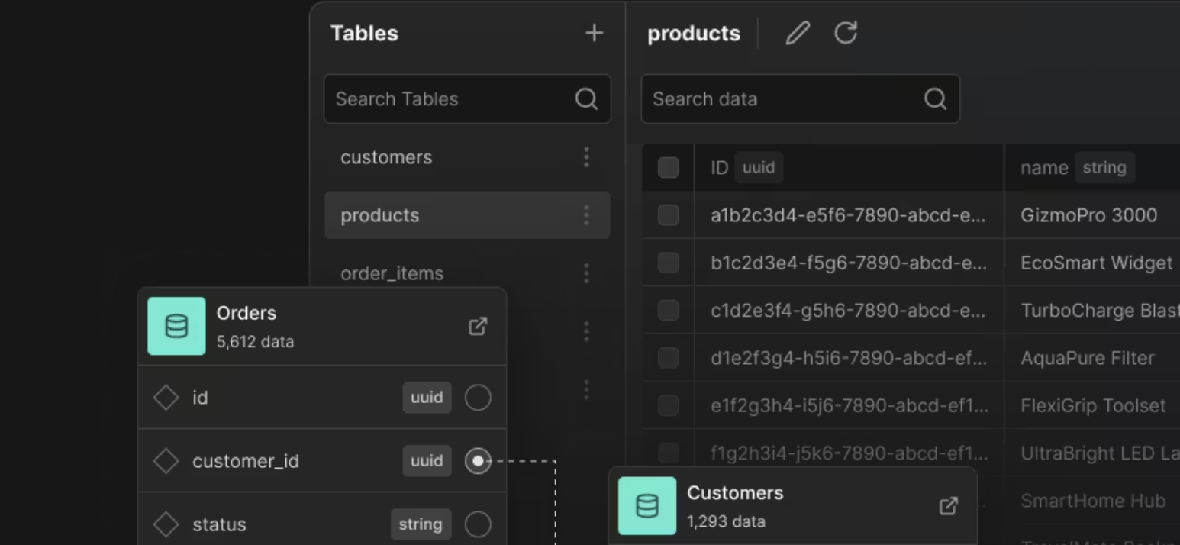1180x545 pixels.
Task: Open Orders card external link icon
Action: [478, 327]
